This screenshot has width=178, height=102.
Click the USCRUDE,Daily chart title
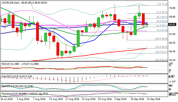[x=11, y=2]
